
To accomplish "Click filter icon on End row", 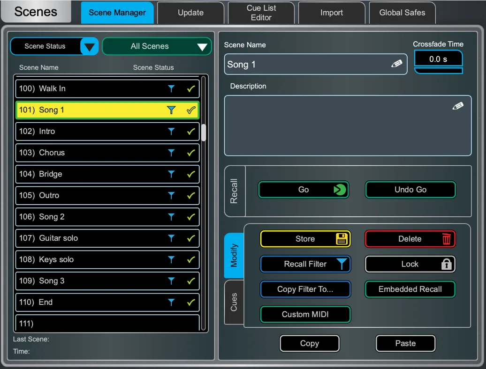I will click(171, 302).
